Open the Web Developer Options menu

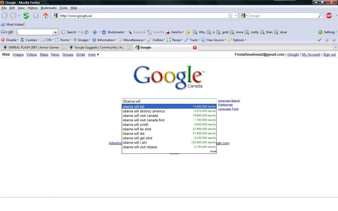(237, 40)
